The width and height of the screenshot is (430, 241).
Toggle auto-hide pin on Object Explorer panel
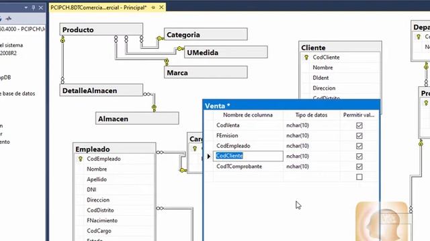pos(33,7)
